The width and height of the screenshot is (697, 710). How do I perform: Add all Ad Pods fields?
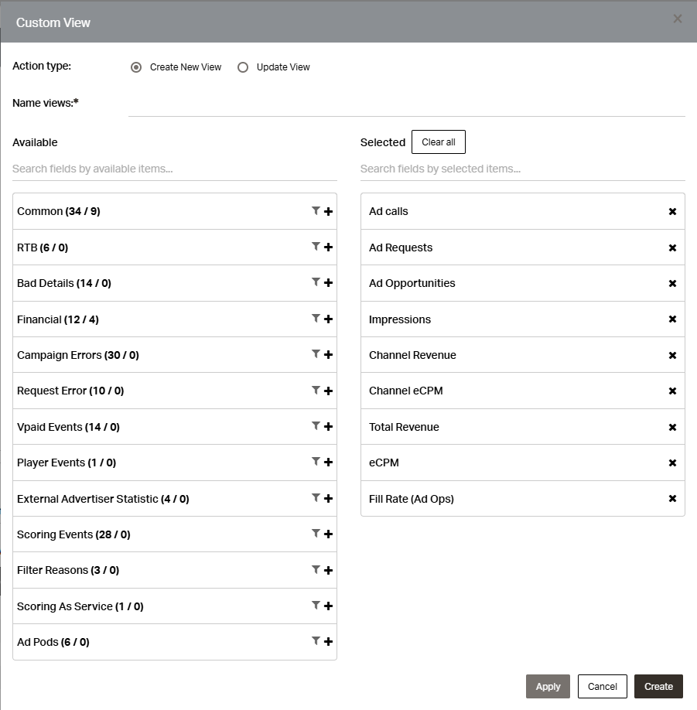(x=329, y=642)
